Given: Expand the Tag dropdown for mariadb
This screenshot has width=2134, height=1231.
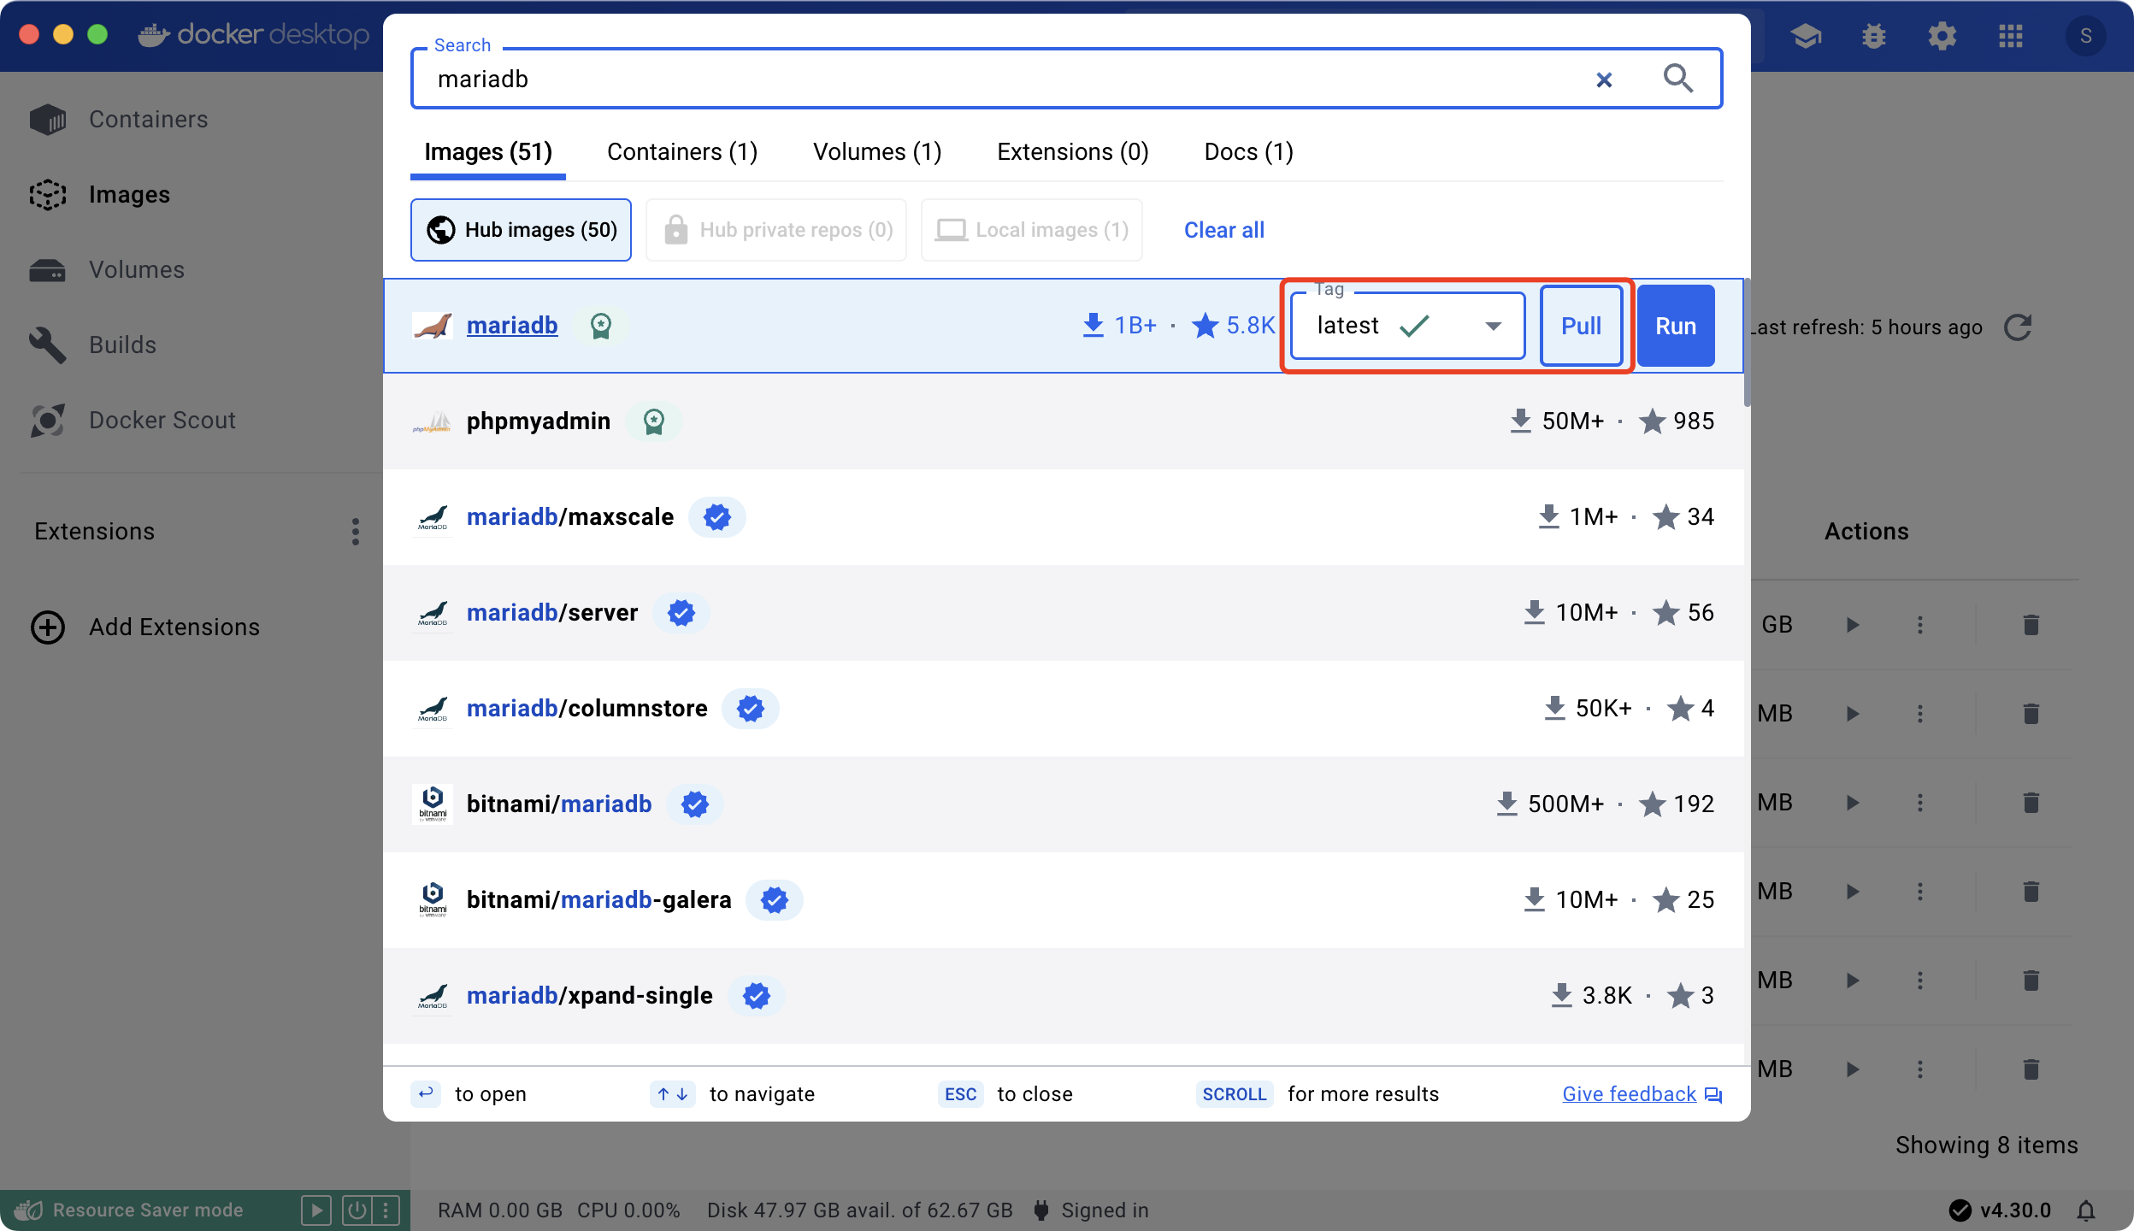Looking at the screenshot, I should point(1495,326).
